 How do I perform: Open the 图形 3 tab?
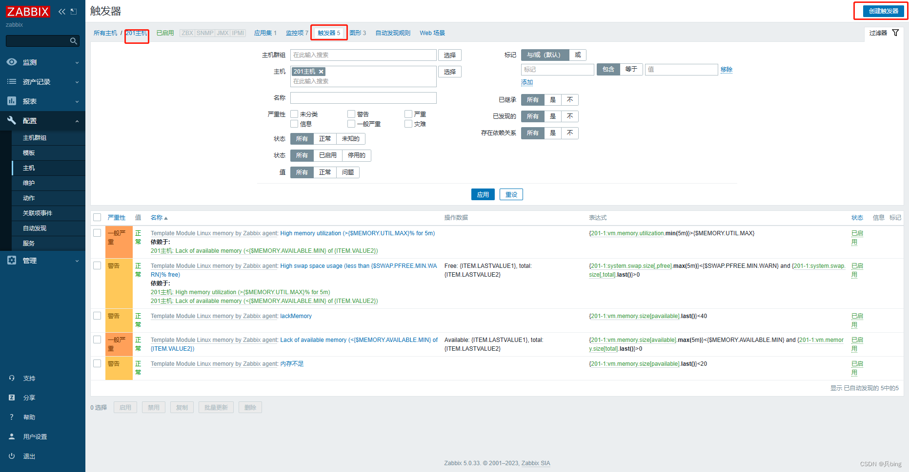[358, 33]
